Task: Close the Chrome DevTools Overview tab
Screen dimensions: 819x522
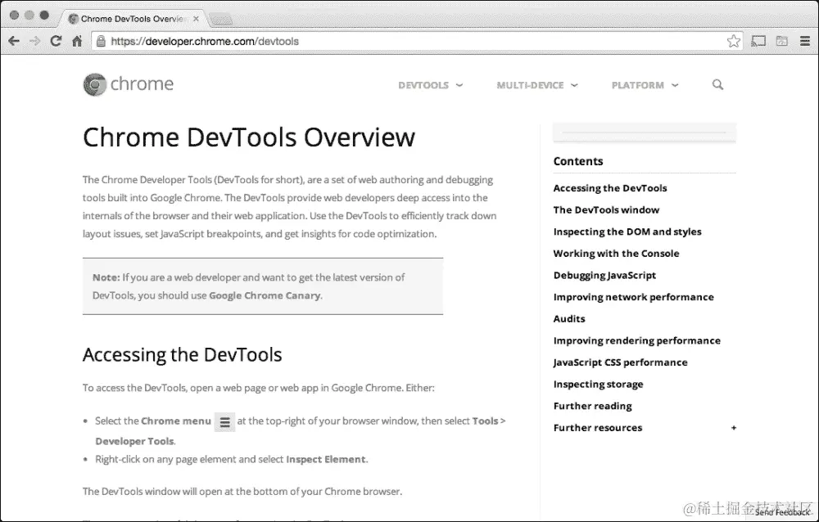Action: (x=196, y=19)
